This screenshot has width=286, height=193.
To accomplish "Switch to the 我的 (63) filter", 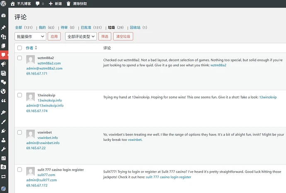I will [x=46, y=27].
